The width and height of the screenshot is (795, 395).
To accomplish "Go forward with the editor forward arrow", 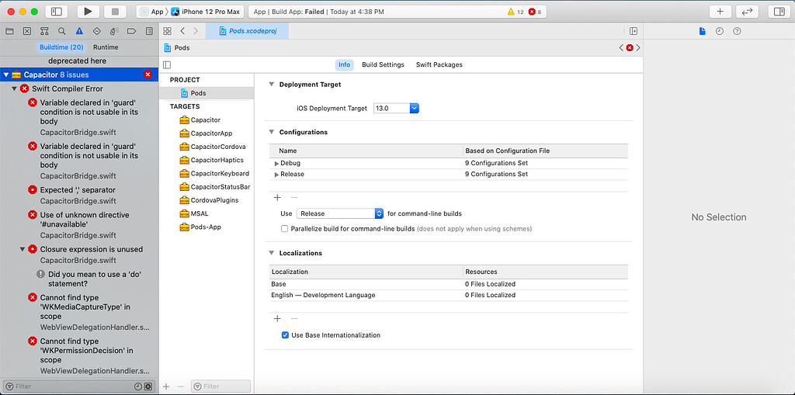I will point(196,31).
